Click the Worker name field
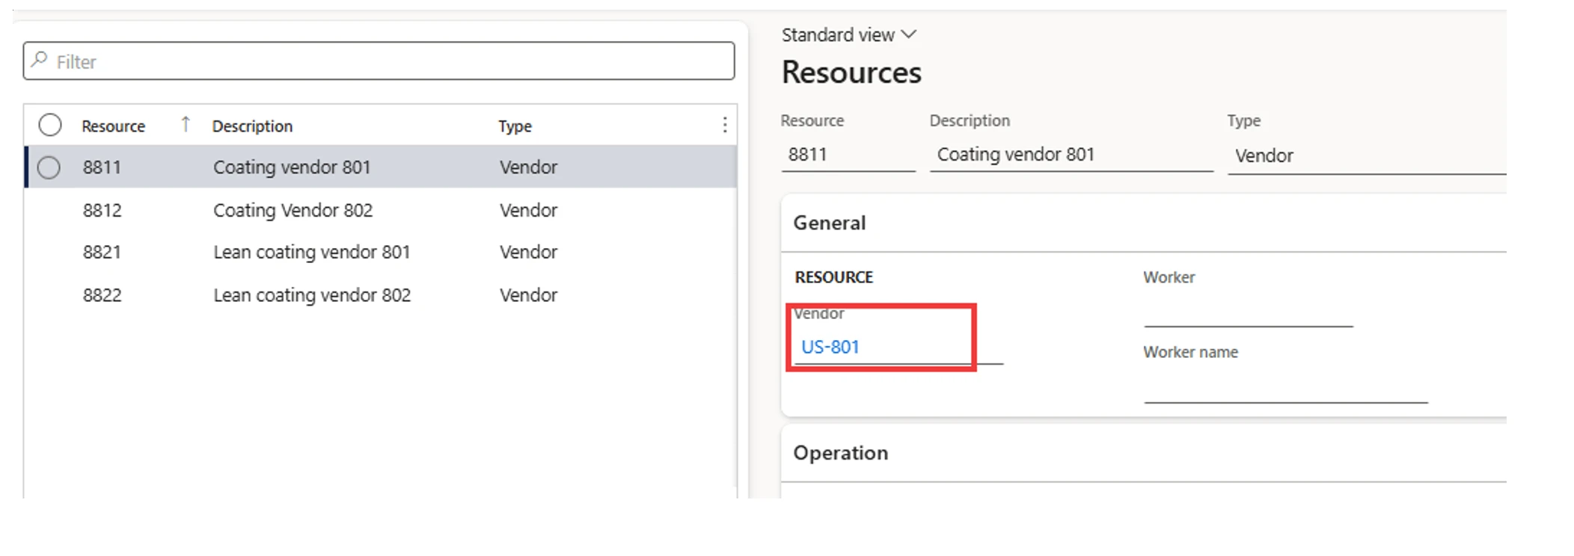The width and height of the screenshot is (1574, 556). pos(1284,389)
